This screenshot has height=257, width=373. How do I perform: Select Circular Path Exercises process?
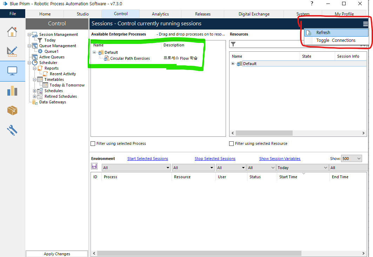point(130,58)
